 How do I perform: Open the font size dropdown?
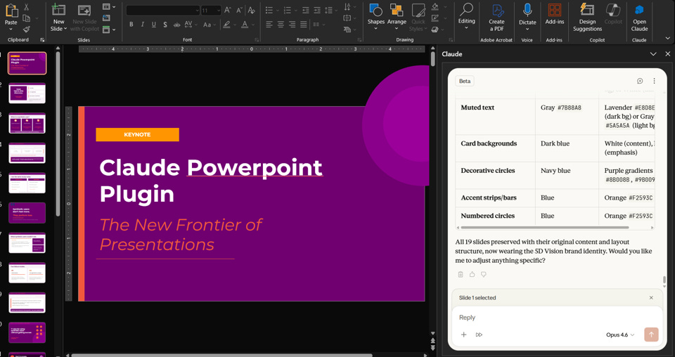tap(218, 10)
